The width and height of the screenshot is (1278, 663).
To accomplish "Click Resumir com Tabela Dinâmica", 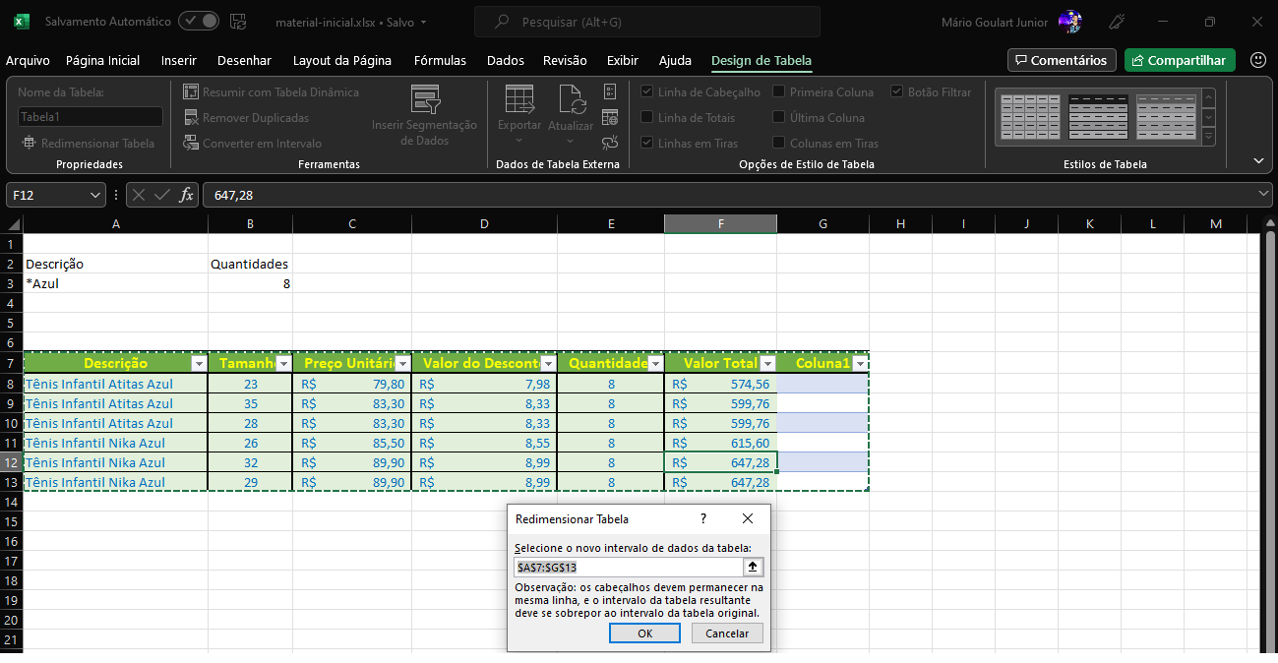I will point(272,91).
